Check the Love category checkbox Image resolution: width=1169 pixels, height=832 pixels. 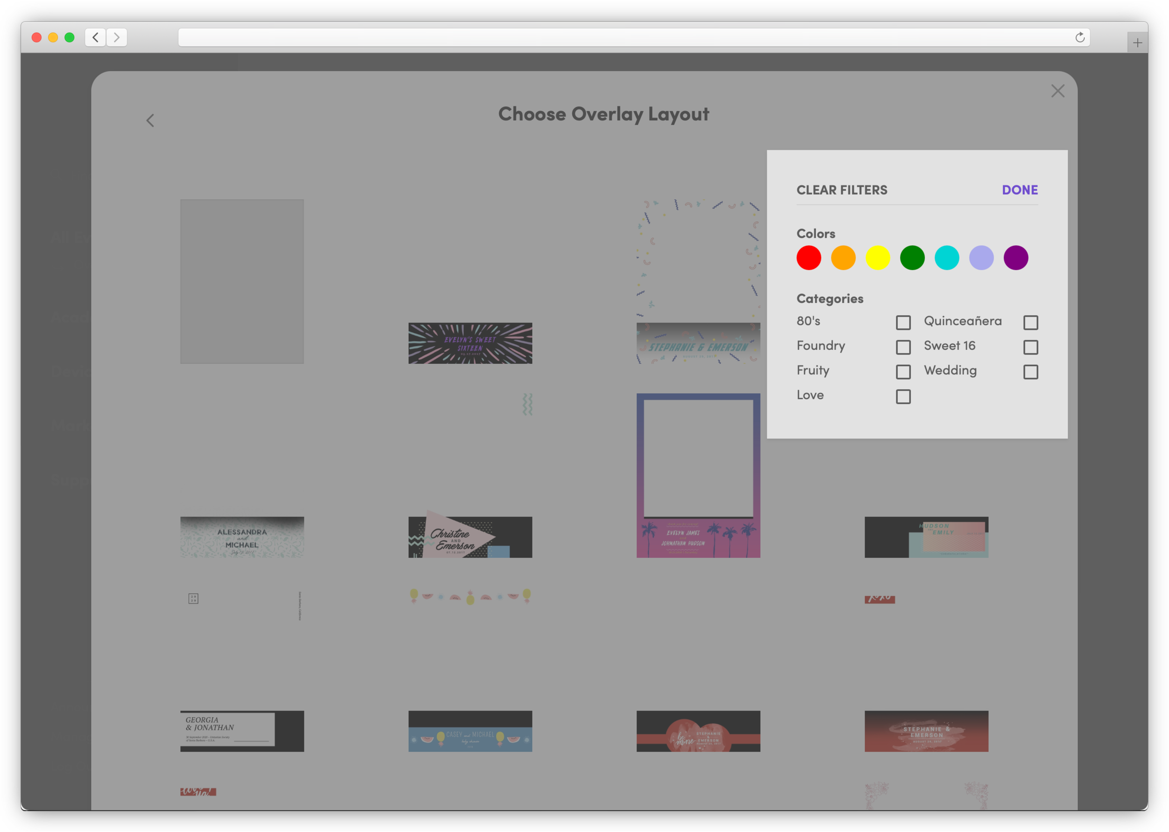[x=903, y=396]
